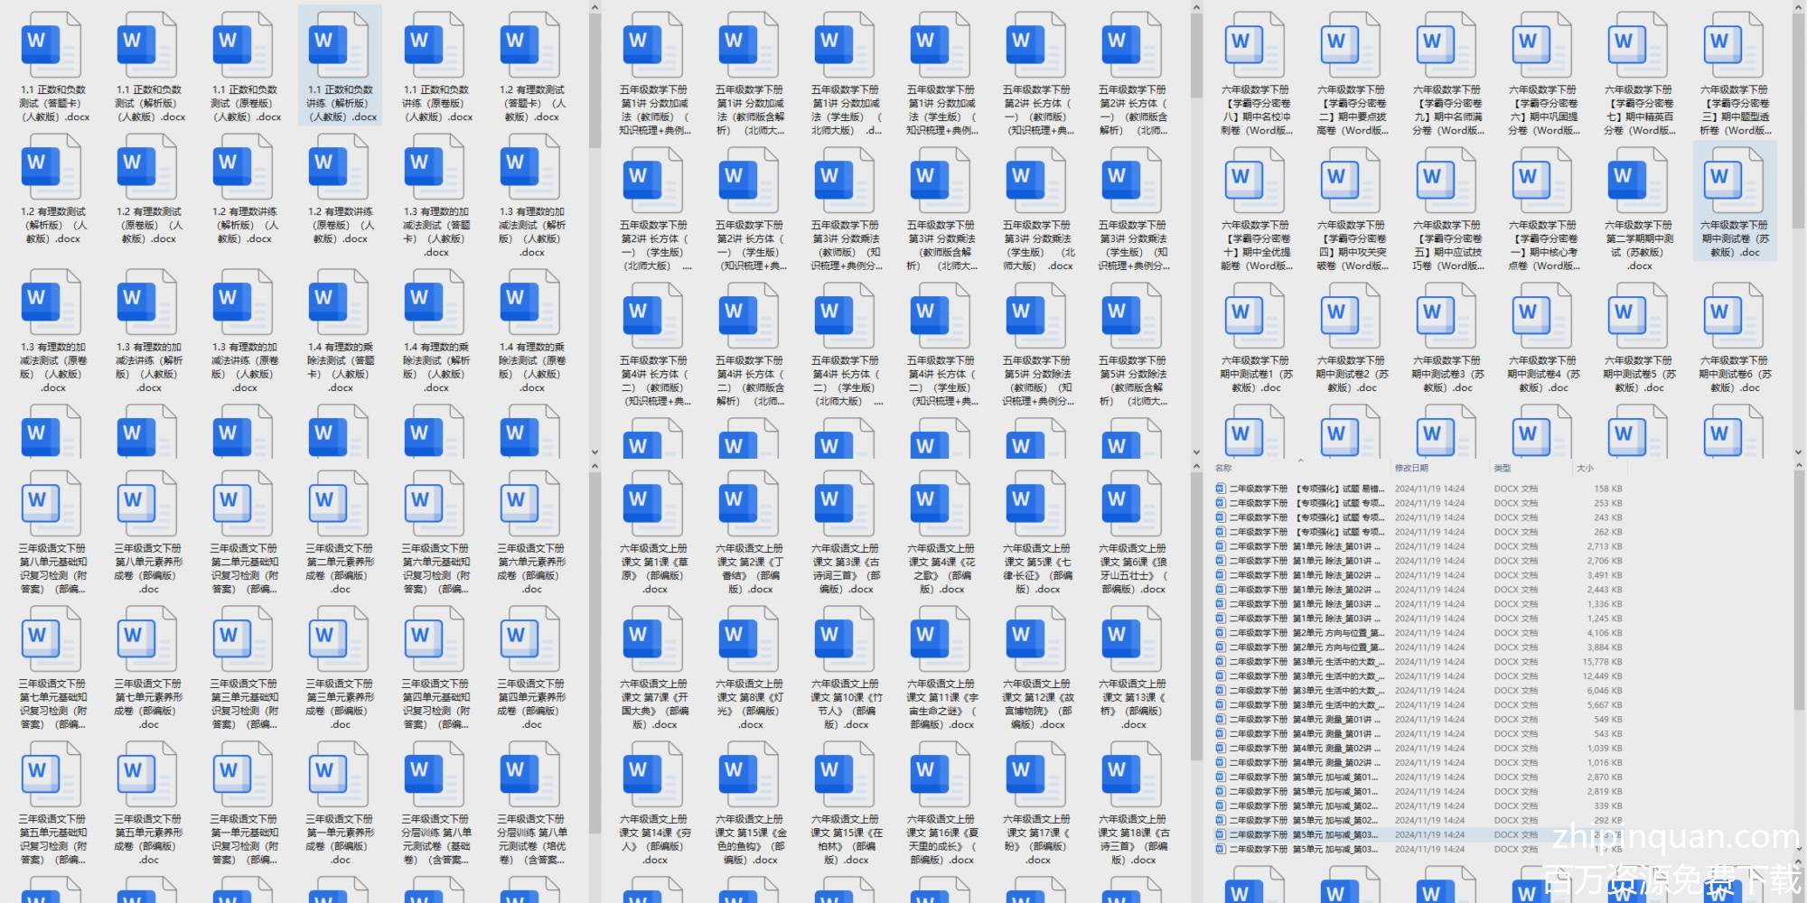Click scroll-down arrow of top-left file pane
This screenshot has width=1807, height=903.
pyautogui.click(x=595, y=452)
